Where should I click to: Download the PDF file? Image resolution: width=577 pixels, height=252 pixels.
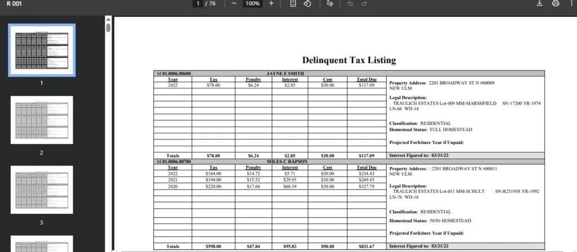click(539, 3)
